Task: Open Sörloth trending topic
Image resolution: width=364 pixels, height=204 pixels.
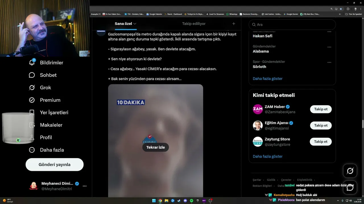Action: point(259,67)
